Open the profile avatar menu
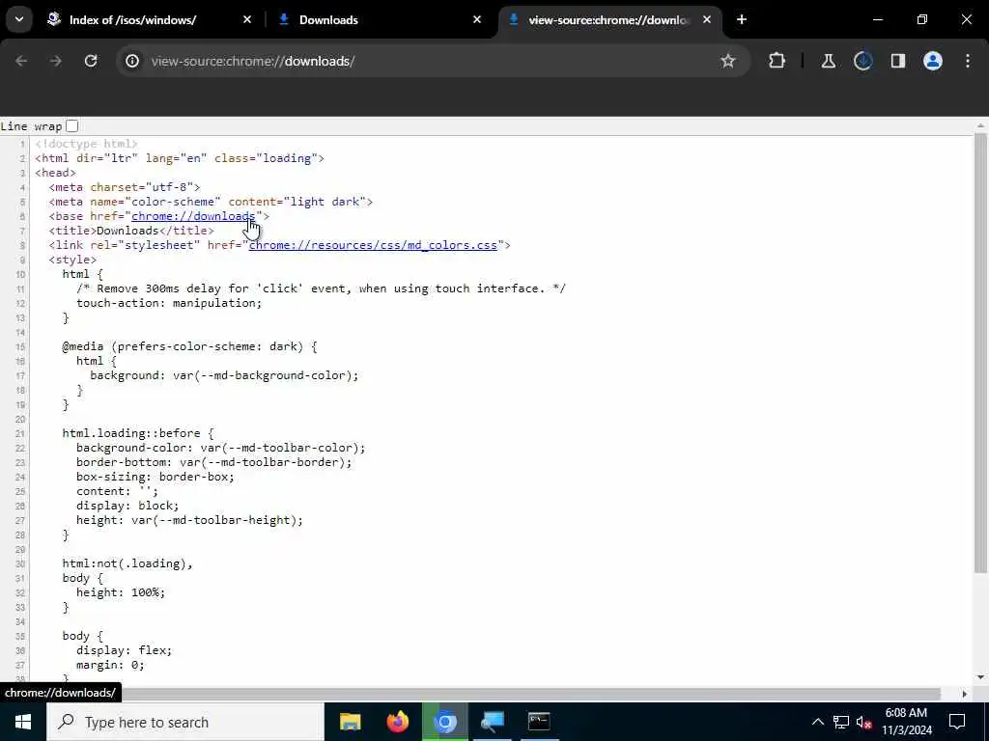 (x=933, y=61)
